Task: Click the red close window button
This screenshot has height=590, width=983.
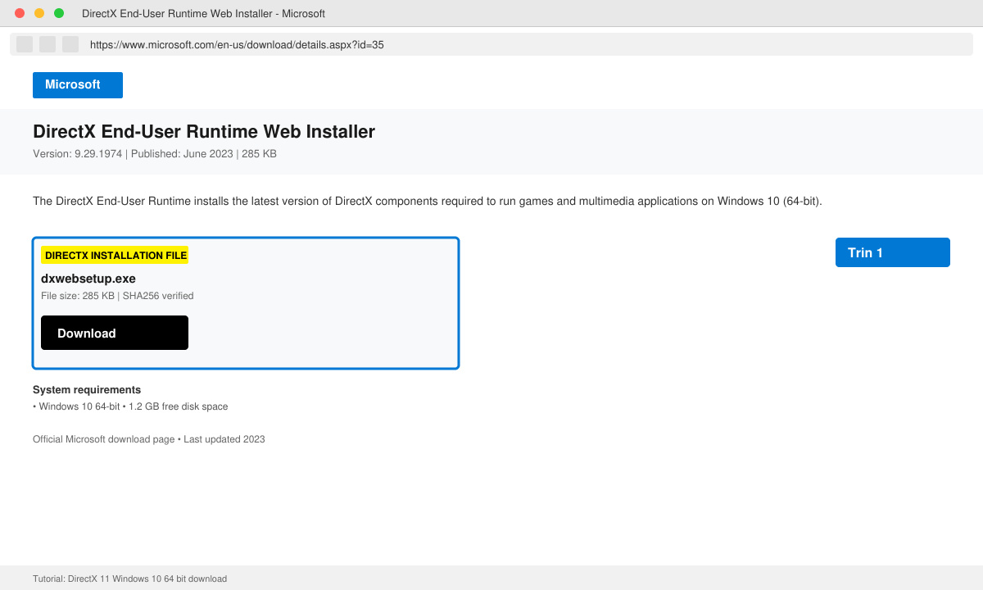Action: (20, 13)
